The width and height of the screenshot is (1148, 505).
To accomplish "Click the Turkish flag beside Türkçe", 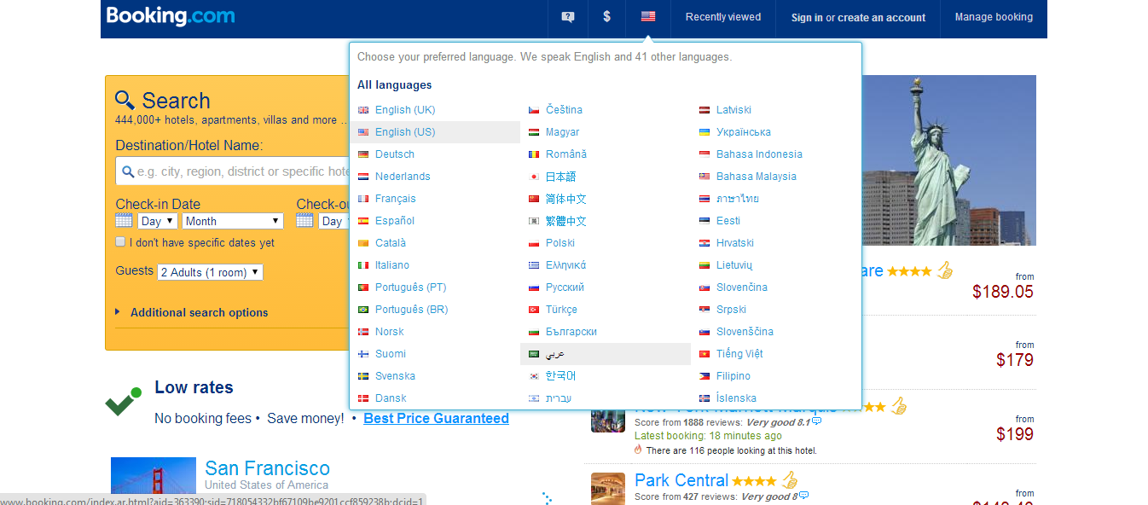I will coord(534,310).
